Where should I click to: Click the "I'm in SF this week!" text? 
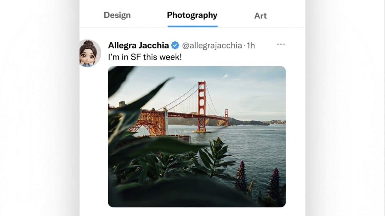click(x=145, y=57)
